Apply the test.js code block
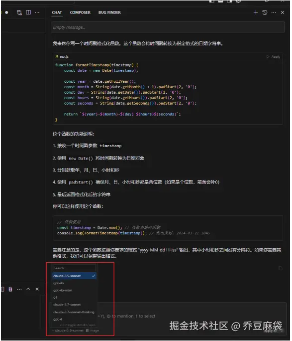 pyautogui.click(x=274, y=56)
